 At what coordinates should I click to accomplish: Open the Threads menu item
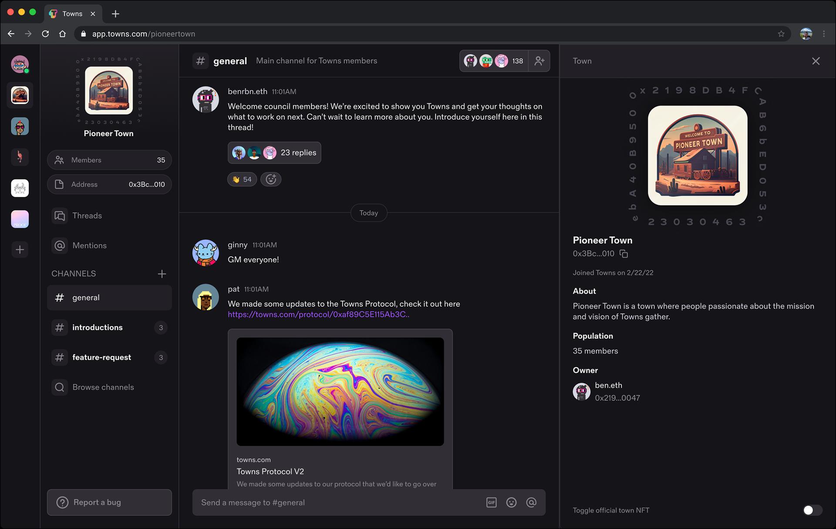coord(87,215)
